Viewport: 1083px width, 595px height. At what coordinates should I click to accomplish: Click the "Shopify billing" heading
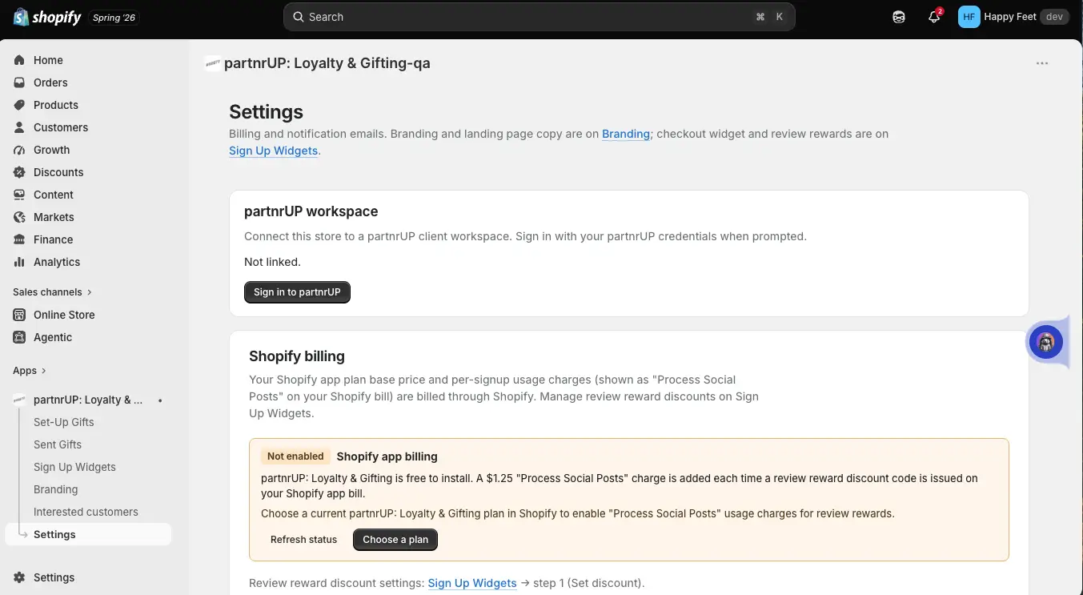[x=297, y=356]
